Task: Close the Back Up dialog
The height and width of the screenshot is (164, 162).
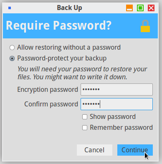Action: point(151,8)
